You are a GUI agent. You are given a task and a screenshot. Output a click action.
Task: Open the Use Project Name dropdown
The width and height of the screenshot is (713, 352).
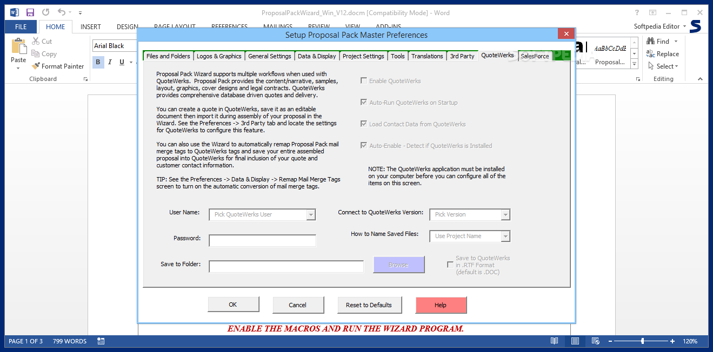pyautogui.click(x=505, y=236)
